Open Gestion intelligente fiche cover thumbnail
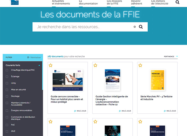 pyautogui.click(x=112, y=80)
